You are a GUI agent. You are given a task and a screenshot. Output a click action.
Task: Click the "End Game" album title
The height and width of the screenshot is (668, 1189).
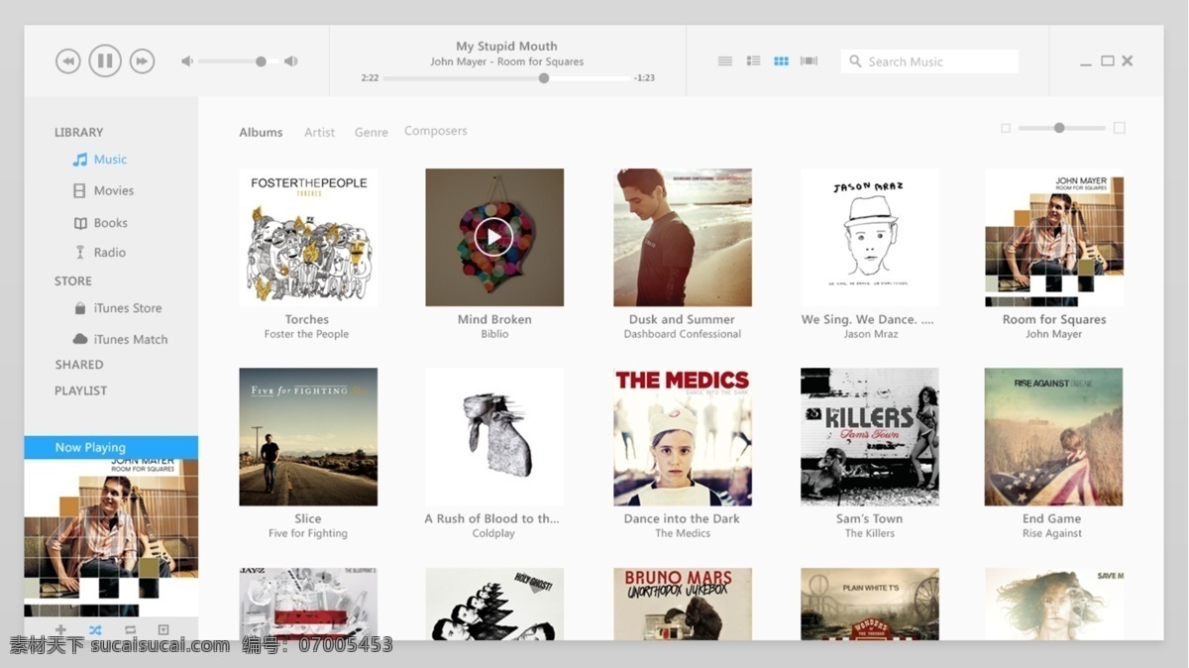coord(1051,518)
